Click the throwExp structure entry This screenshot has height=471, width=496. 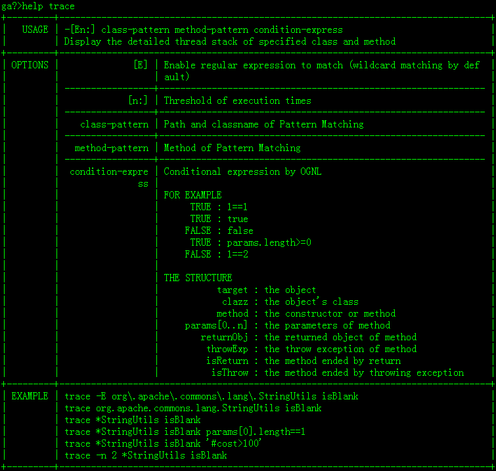[x=227, y=349]
